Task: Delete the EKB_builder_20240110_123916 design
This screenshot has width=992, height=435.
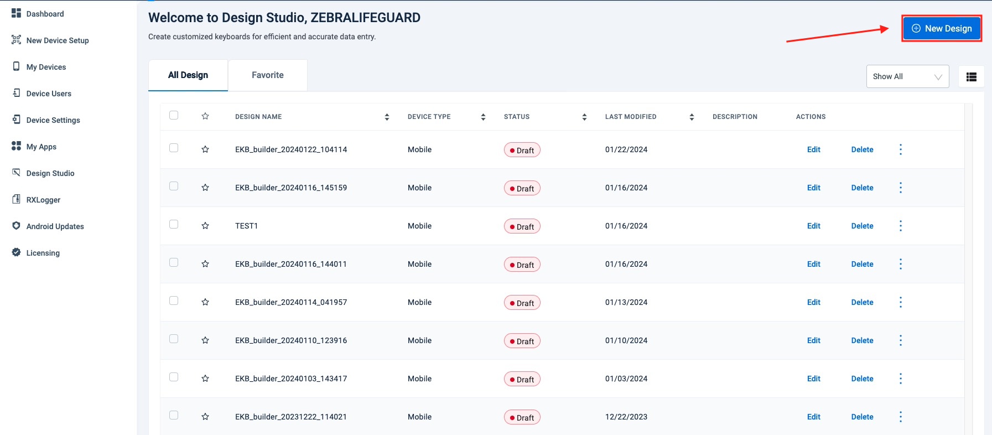Action: click(862, 340)
